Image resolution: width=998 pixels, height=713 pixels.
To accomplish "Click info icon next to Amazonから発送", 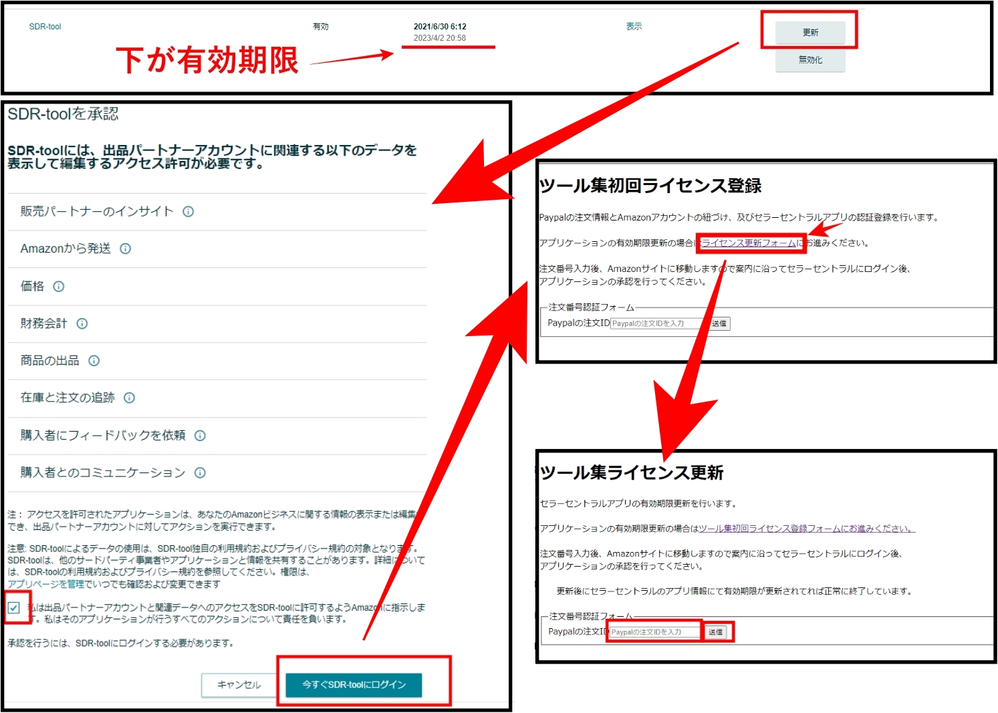I will click(126, 249).
